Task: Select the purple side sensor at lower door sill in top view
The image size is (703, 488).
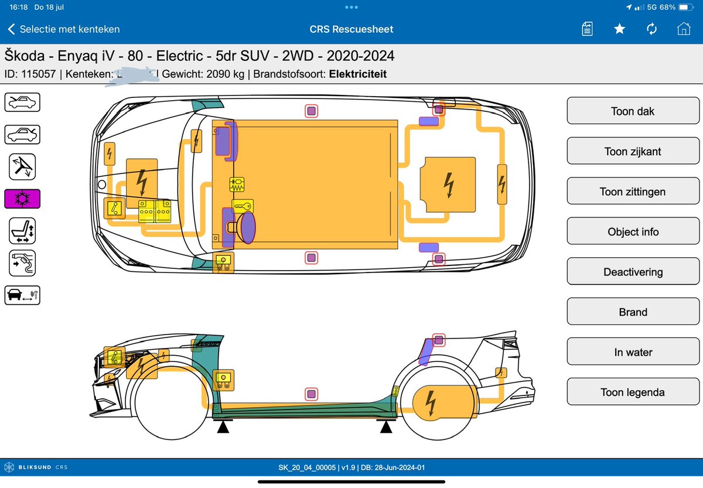Action: (311, 258)
